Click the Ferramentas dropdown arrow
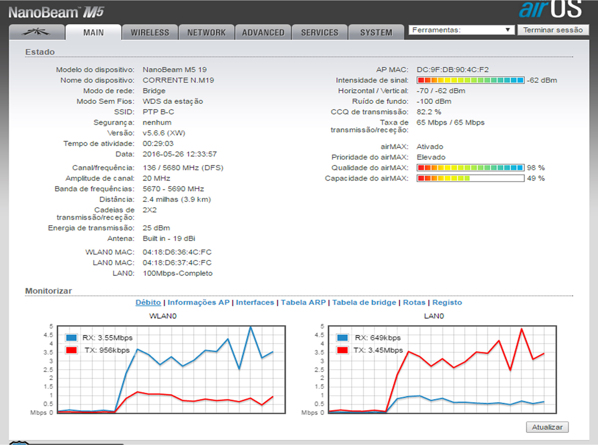This screenshot has width=598, height=445. (508, 30)
